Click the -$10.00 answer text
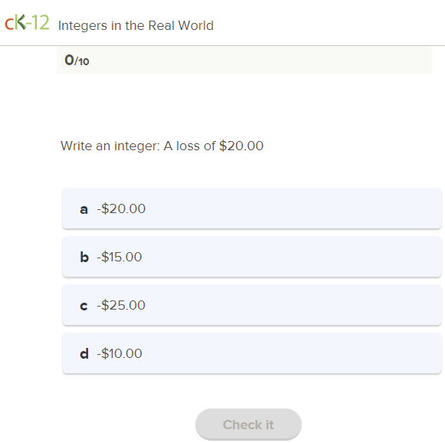 coord(119,353)
